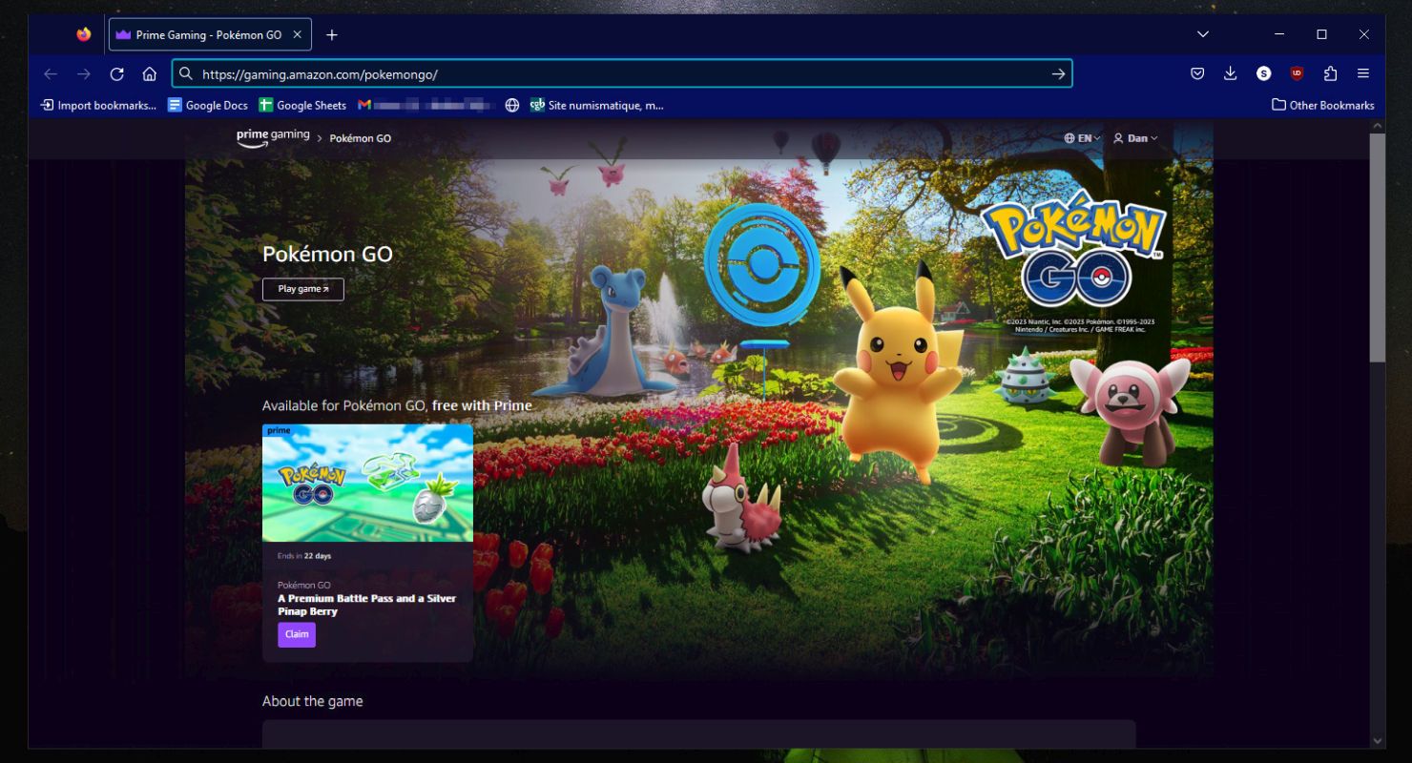Click the Play game button
Screen dimensions: 1412x763
tap(303, 289)
